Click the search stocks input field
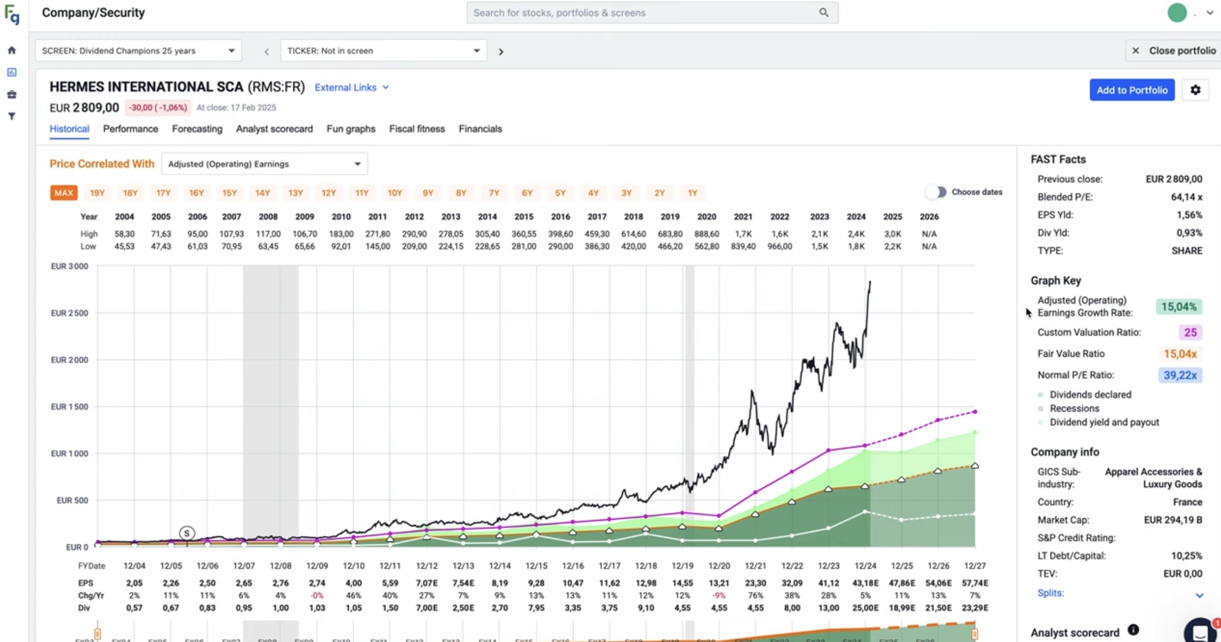This screenshot has width=1221, height=642. tap(652, 13)
